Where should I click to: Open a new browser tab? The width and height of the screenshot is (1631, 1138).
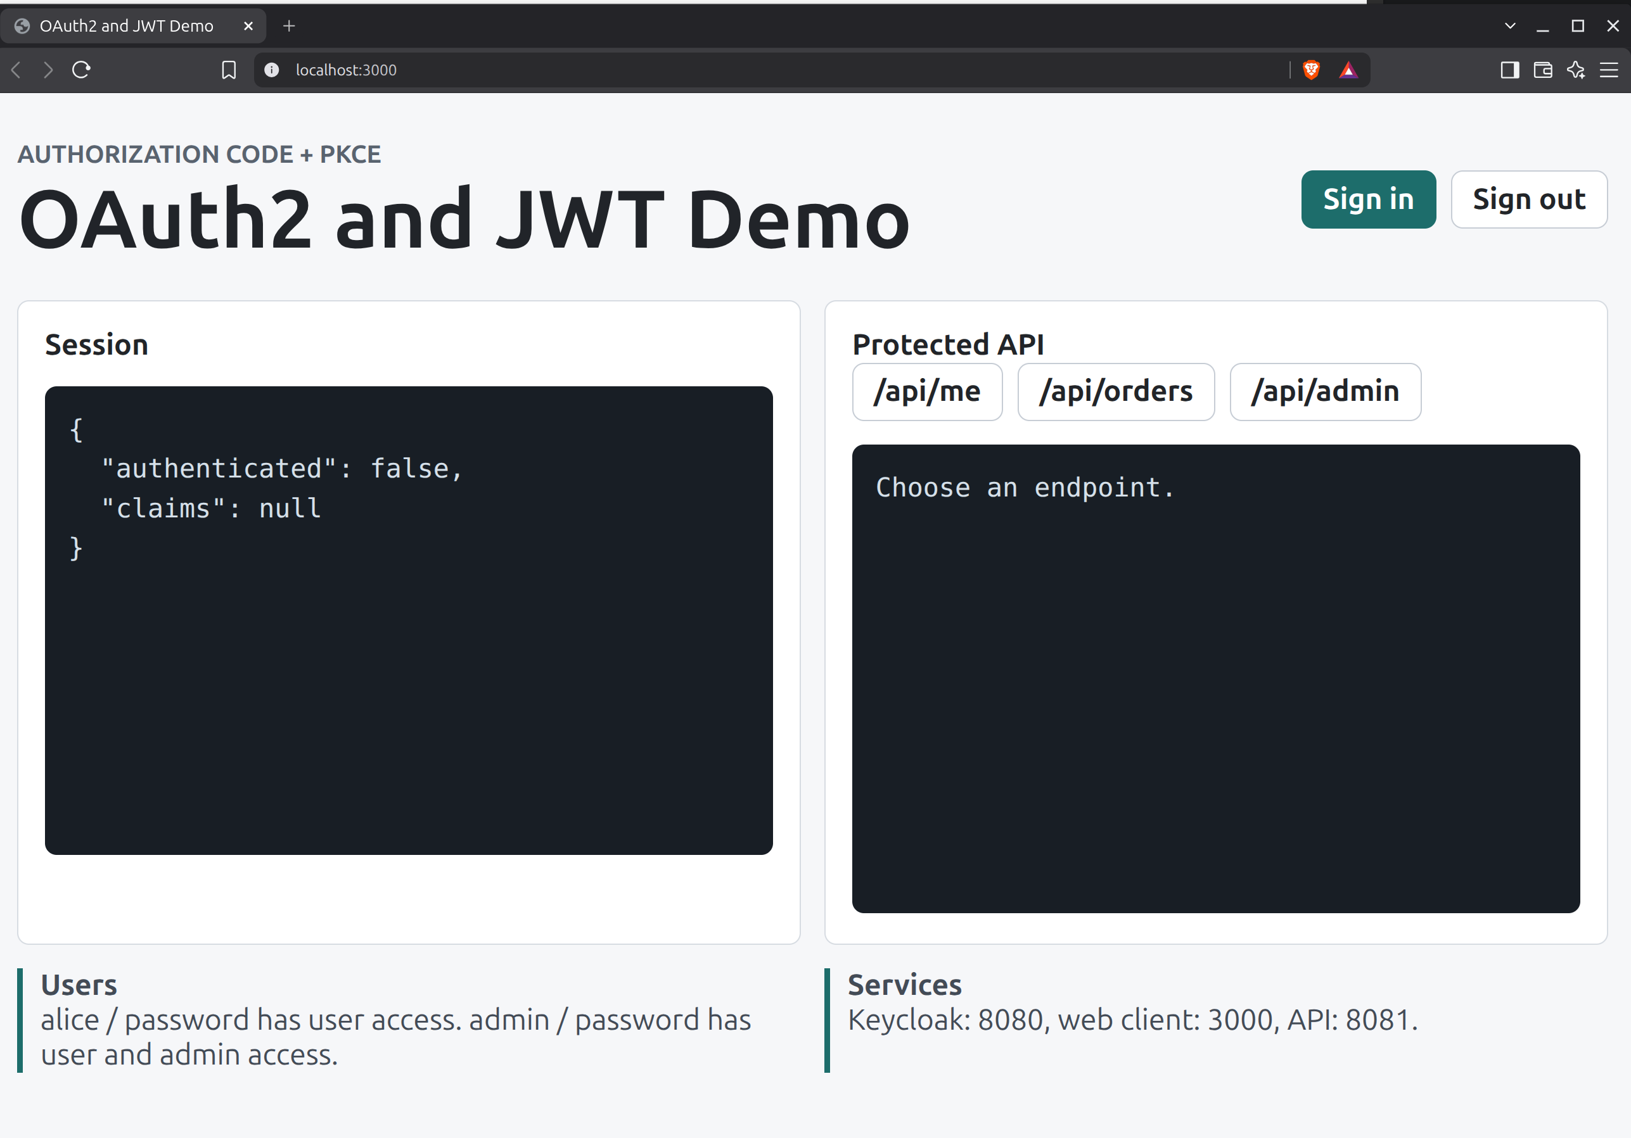(289, 26)
